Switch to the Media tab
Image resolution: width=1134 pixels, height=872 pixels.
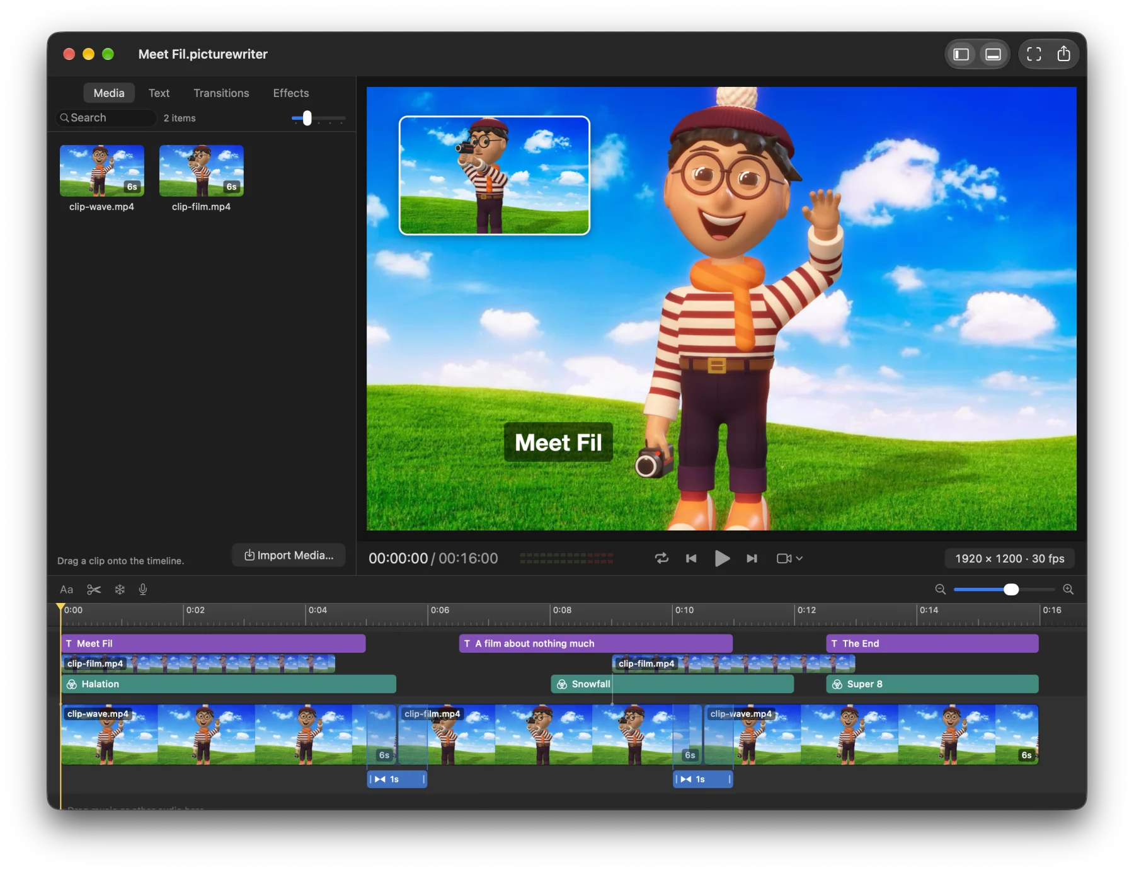109,93
